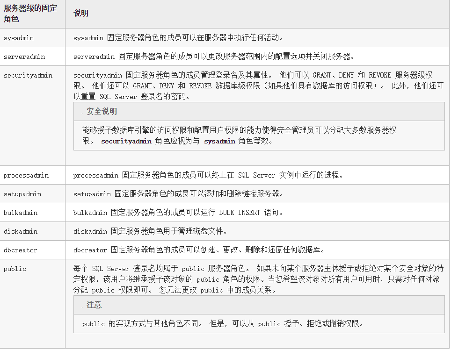Select the sysadmin role name cell
451x350 pixels.
19,38
